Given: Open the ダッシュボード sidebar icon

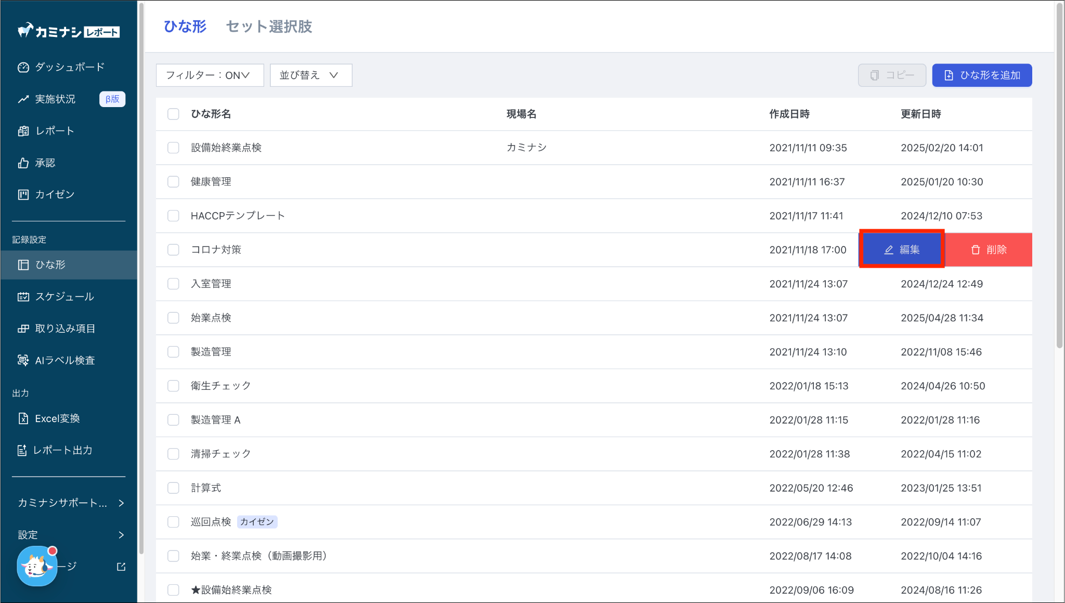Looking at the screenshot, I should [x=23, y=67].
